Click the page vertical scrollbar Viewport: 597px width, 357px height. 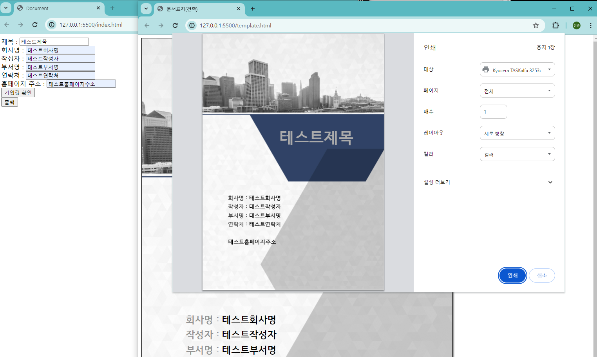(x=595, y=196)
